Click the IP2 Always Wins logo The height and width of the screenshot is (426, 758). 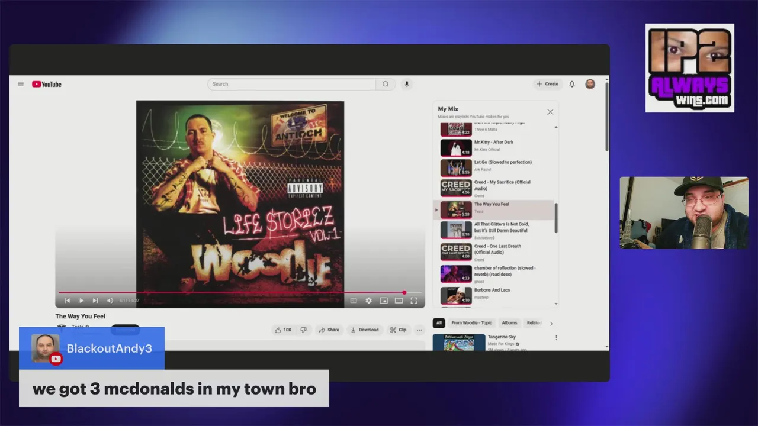690,68
